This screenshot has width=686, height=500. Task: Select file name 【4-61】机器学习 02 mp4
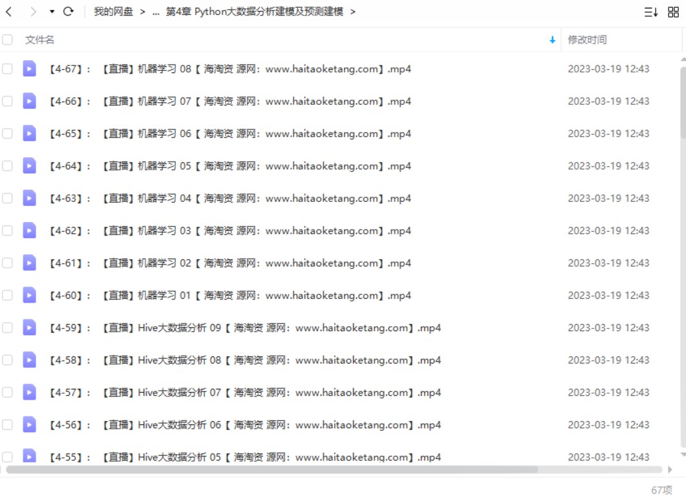click(230, 263)
